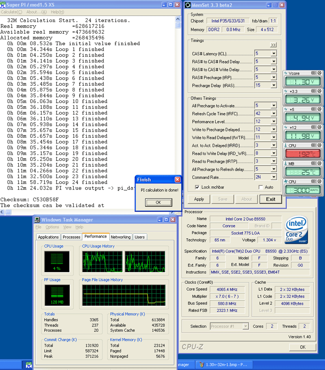Screen dimensions: 325x370
Task: Close the MB temperature widget
Action: click(x=319, y=163)
